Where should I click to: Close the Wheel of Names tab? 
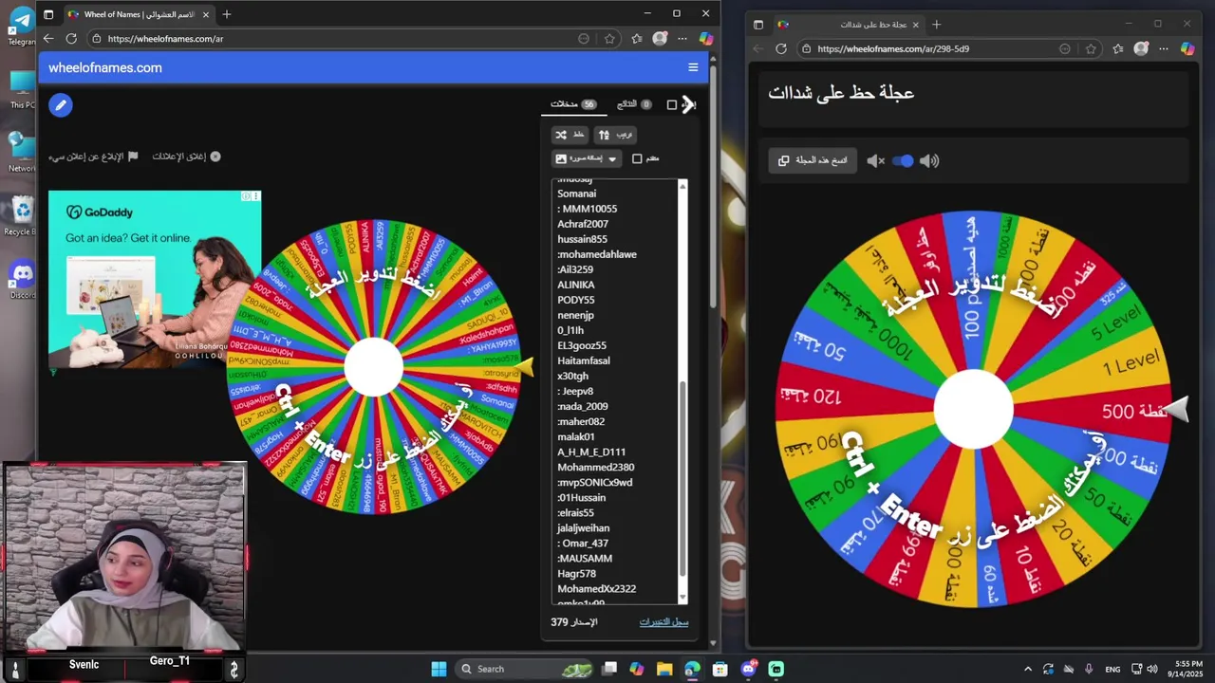coord(205,14)
